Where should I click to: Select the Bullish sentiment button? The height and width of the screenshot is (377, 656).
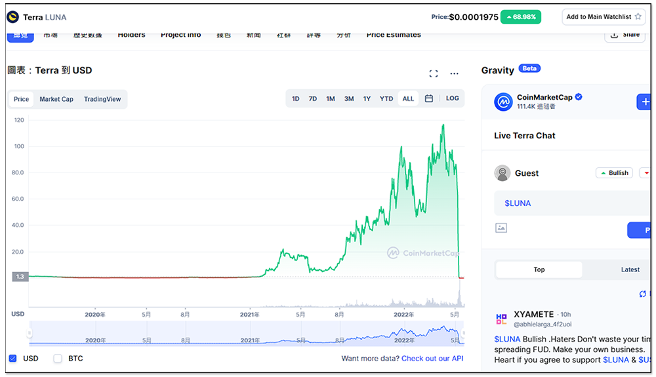click(x=614, y=173)
